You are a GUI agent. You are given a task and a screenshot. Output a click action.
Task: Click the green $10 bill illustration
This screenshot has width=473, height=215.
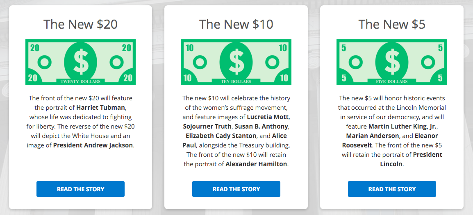pyautogui.click(x=236, y=62)
